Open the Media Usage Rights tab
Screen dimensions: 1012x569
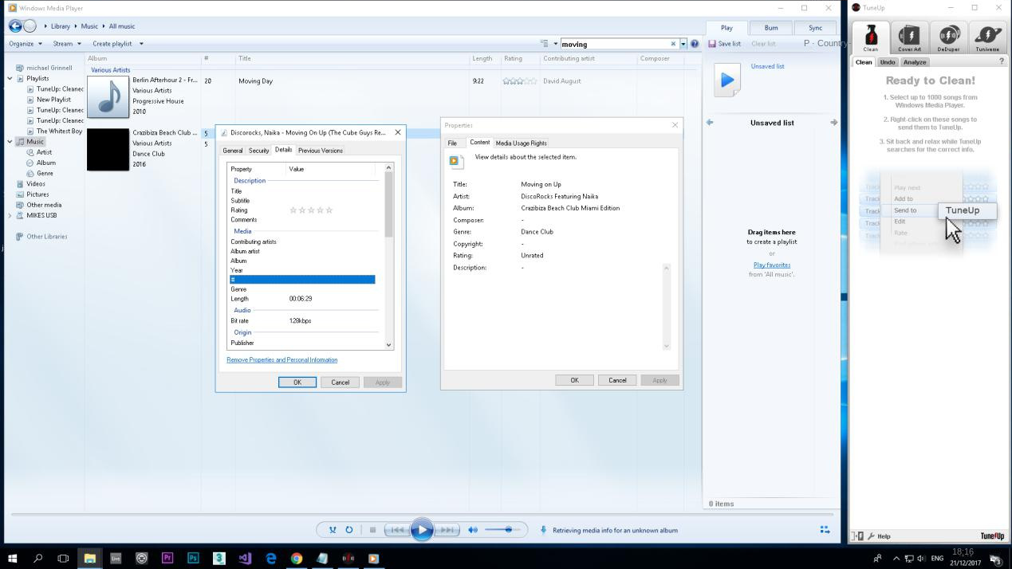click(521, 143)
